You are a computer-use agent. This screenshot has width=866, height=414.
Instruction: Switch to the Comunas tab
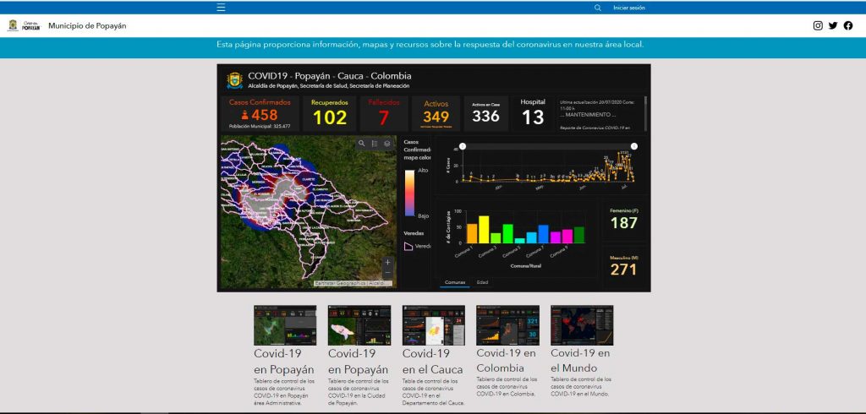point(455,283)
